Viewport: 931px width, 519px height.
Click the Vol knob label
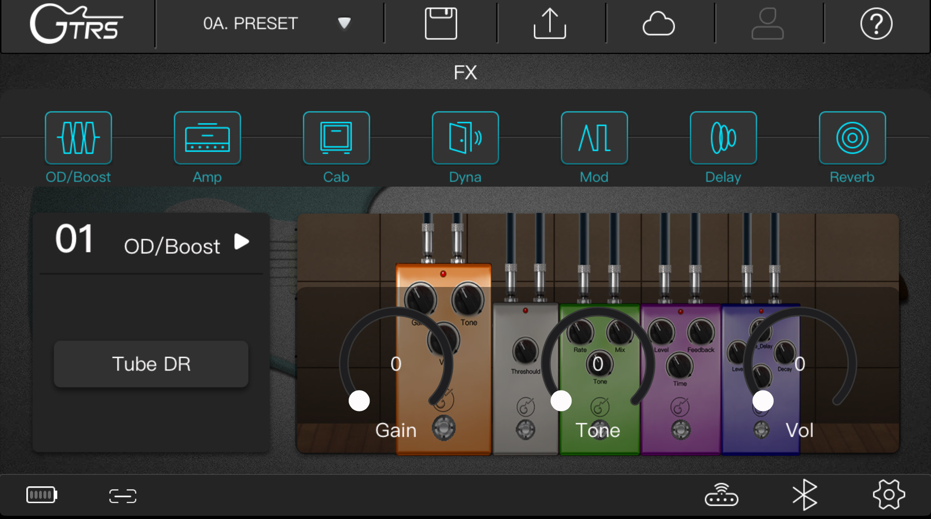tap(799, 430)
